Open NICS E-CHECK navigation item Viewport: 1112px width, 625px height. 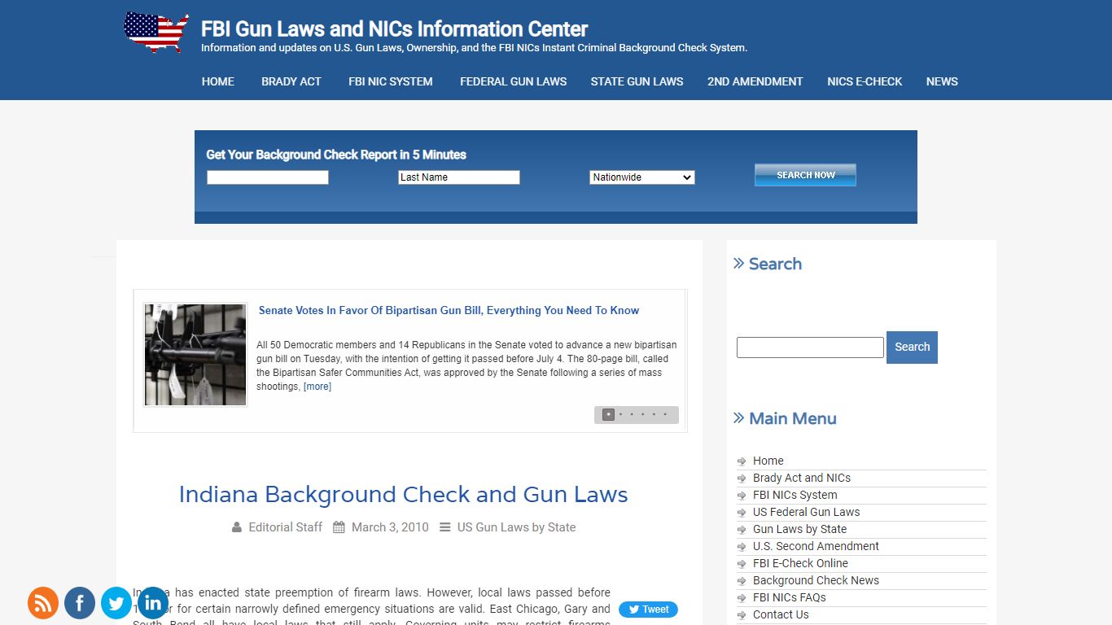(x=865, y=81)
